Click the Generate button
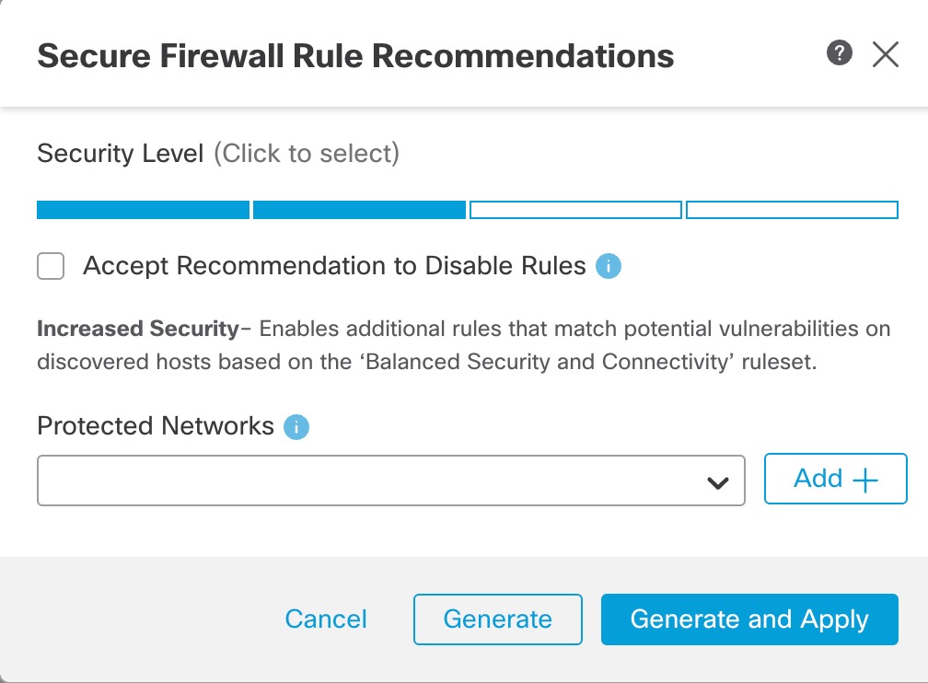 pyautogui.click(x=497, y=619)
